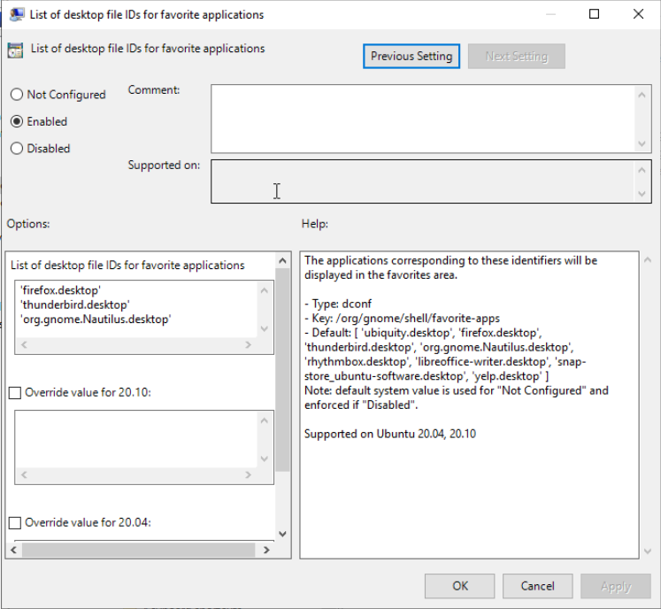Click the '- Type: dconf' help line
This screenshot has width=661, height=609.
[x=338, y=304]
